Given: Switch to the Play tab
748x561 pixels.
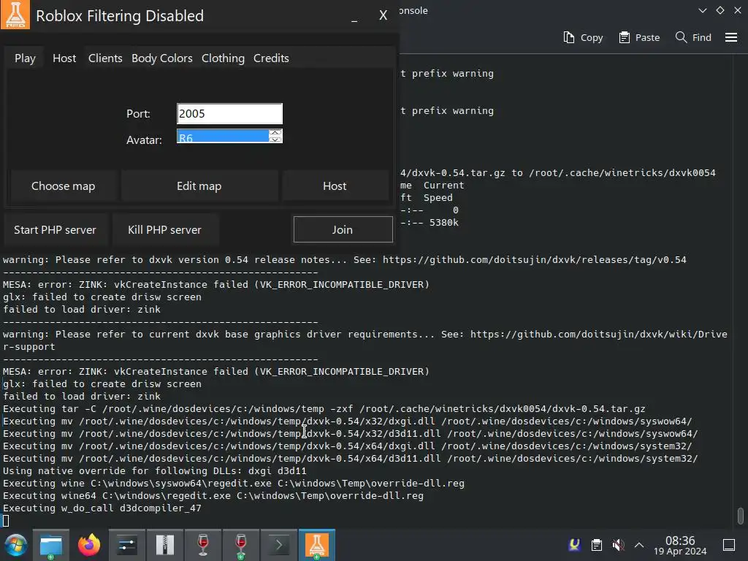Looking at the screenshot, I should (x=25, y=58).
